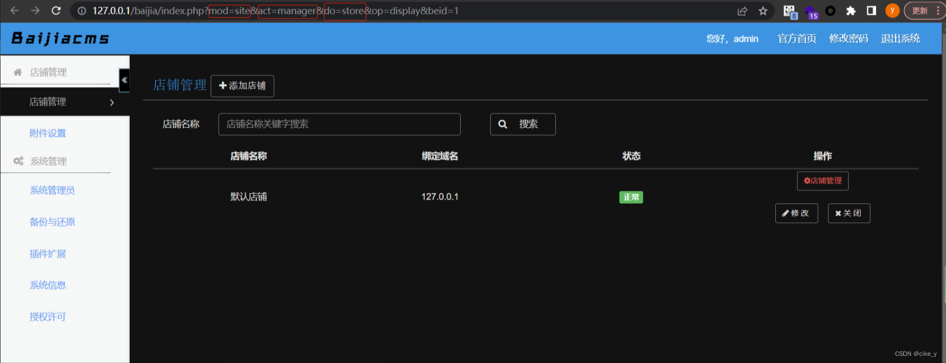Click the 状态 column header
The image size is (946, 363).
coord(631,156)
